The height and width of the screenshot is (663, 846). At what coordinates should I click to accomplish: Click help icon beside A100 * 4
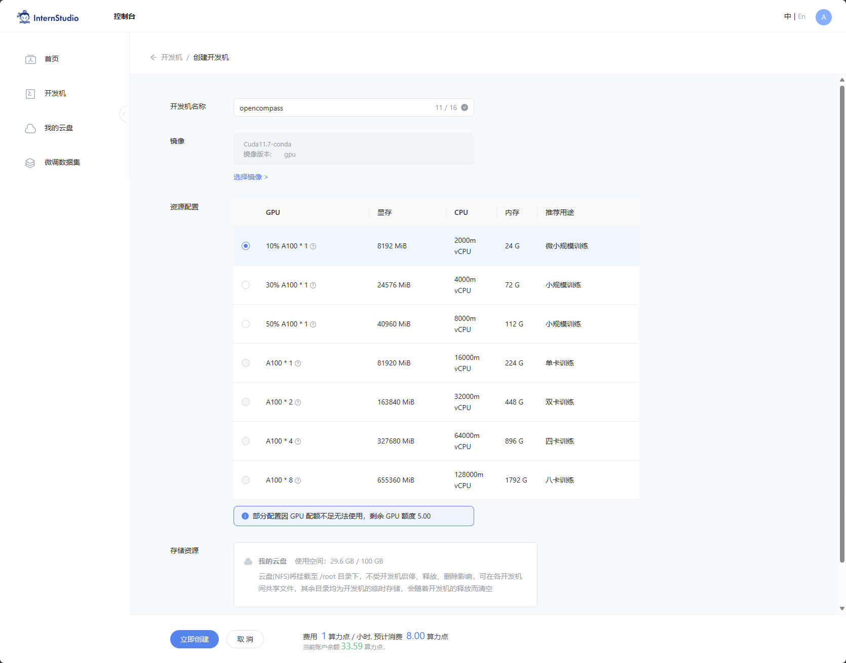[x=298, y=441]
